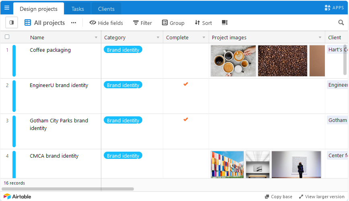The width and height of the screenshot is (349, 201).
Task: Expand the Name column dropdown arrow
Action: (x=96, y=38)
